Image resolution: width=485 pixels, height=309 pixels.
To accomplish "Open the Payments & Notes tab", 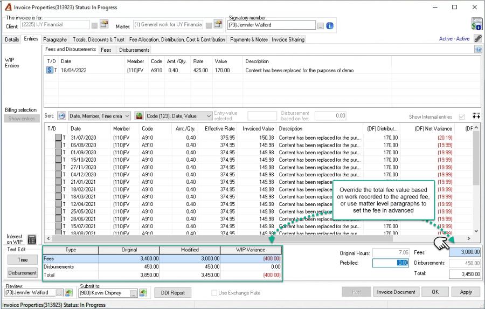I will [x=248, y=39].
